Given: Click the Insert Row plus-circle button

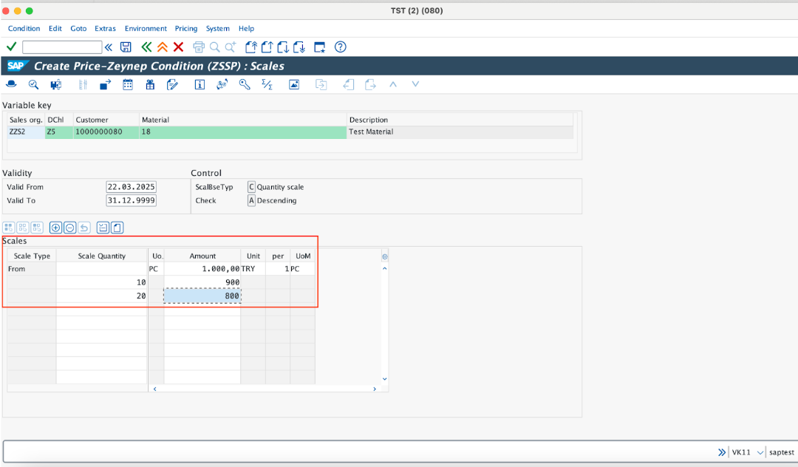Looking at the screenshot, I should pos(56,228).
